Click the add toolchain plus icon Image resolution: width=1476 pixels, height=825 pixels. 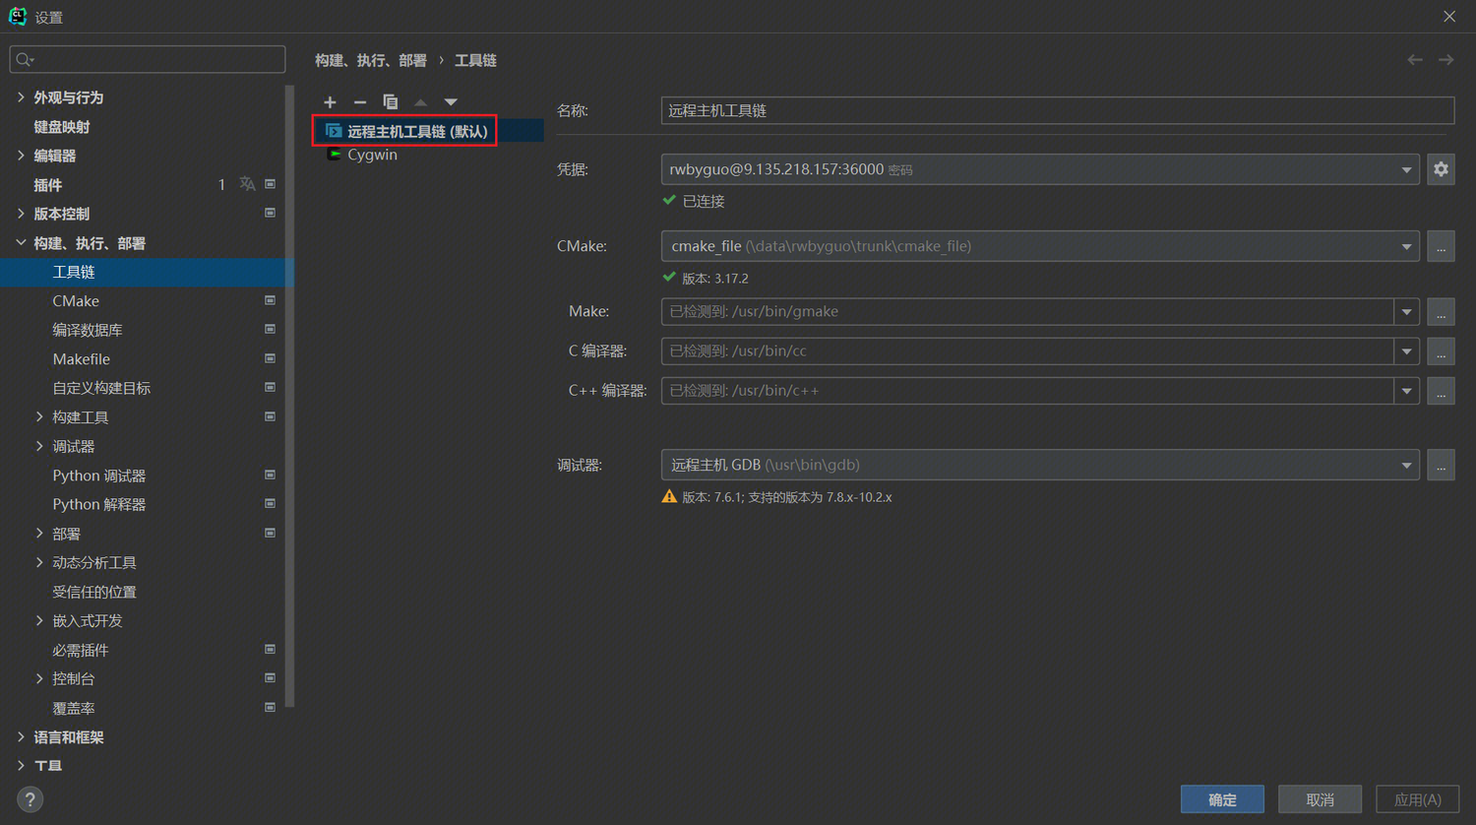pyautogui.click(x=330, y=102)
